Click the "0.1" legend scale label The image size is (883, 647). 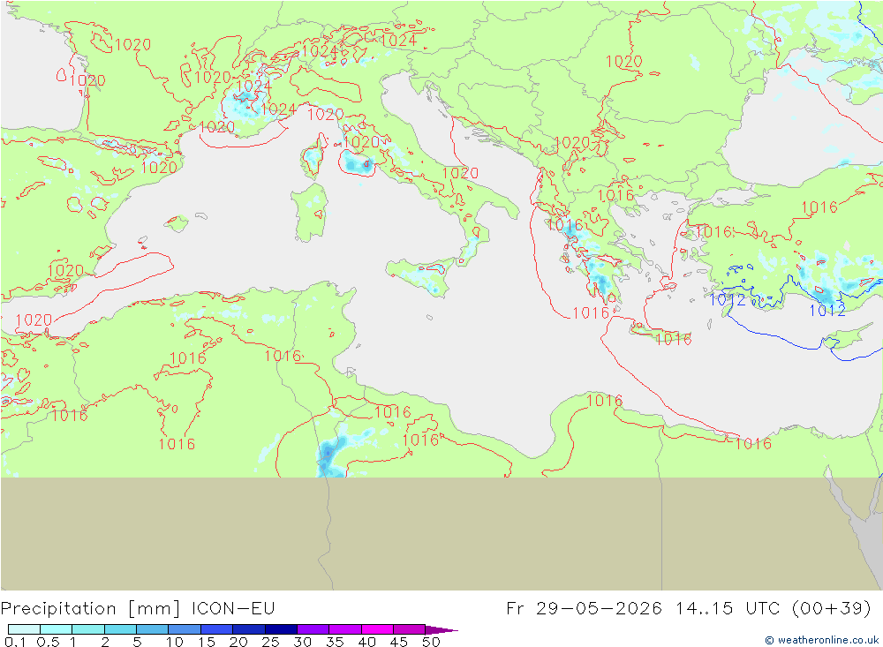pos(15,642)
